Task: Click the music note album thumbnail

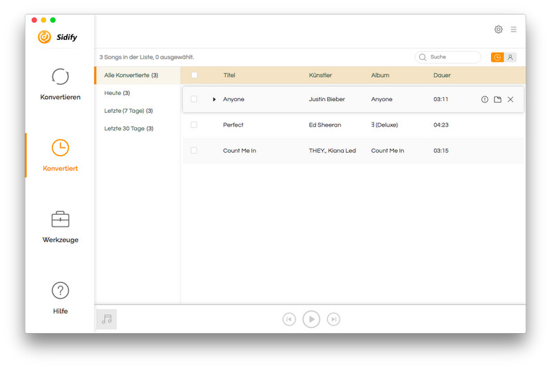Action: point(107,319)
